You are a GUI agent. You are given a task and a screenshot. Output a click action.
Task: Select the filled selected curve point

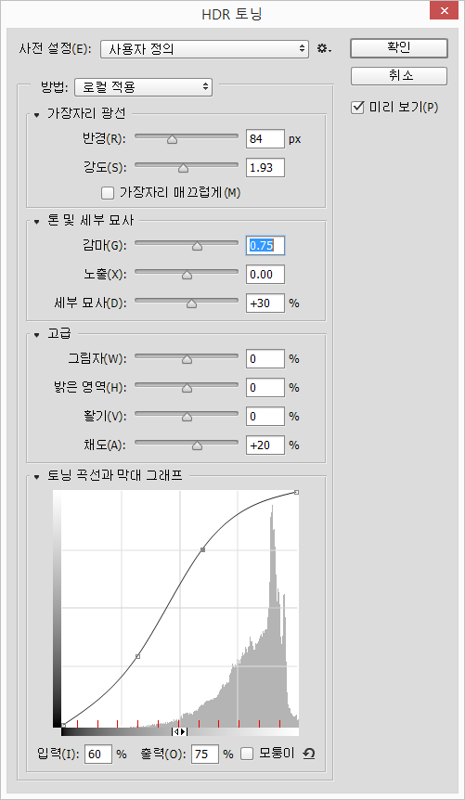pyautogui.click(x=202, y=549)
